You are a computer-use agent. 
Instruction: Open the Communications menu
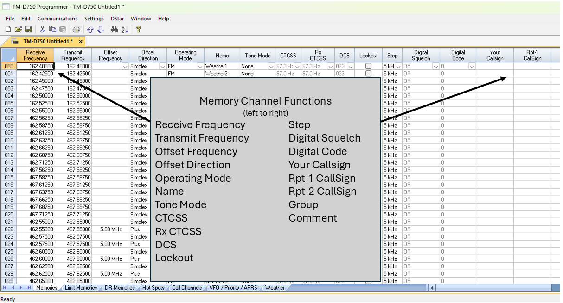coord(58,19)
